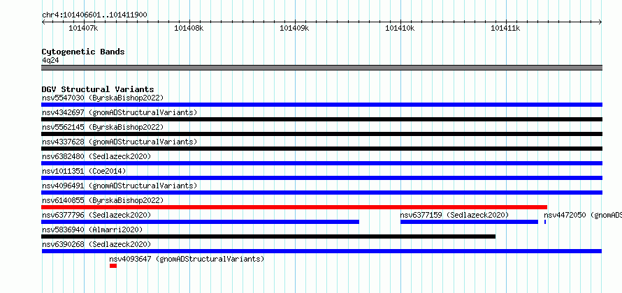The image size is (622, 293).
Task: Select the blue bar under nsv6382480
Action: [321, 163]
